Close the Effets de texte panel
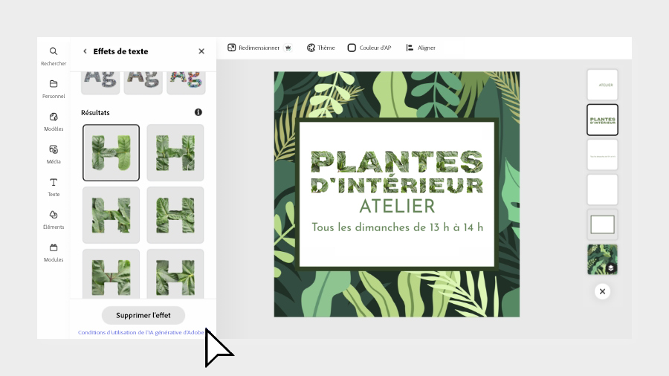The height and width of the screenshot is (376, 669). pos(201,51)
